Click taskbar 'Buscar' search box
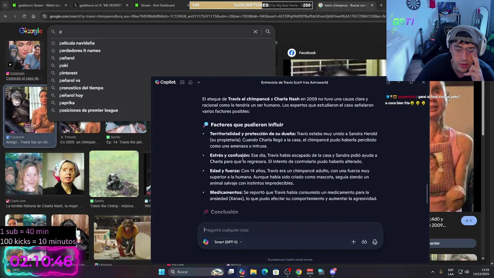The width and height of the screenshot is (494, 278). coord(197,272)
